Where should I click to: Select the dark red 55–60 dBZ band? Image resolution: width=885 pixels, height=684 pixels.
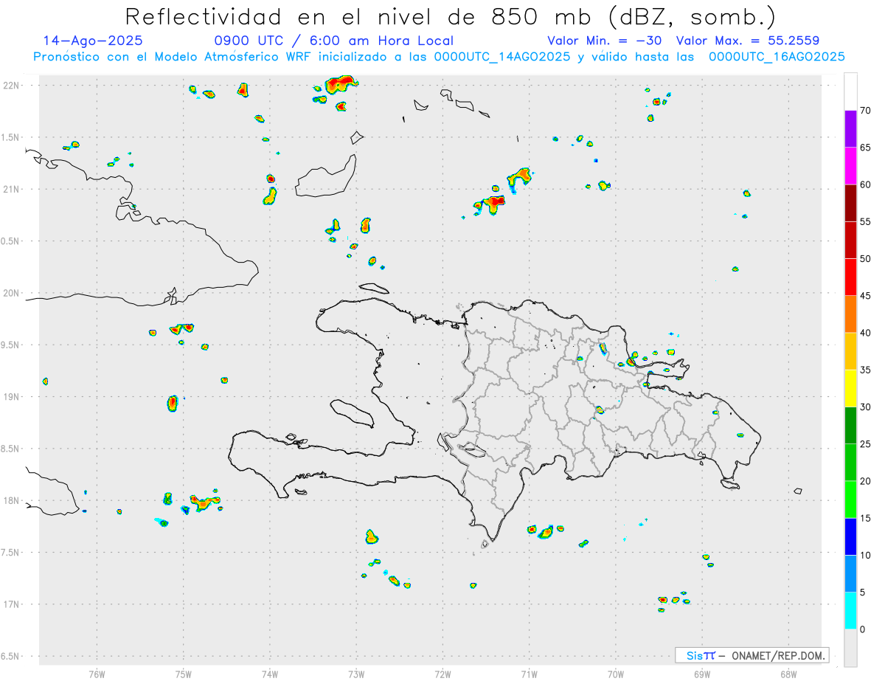pyautogui.click(x=850, y=203)
